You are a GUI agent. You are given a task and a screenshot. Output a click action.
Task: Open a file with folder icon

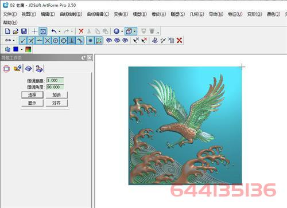point(15,32)
